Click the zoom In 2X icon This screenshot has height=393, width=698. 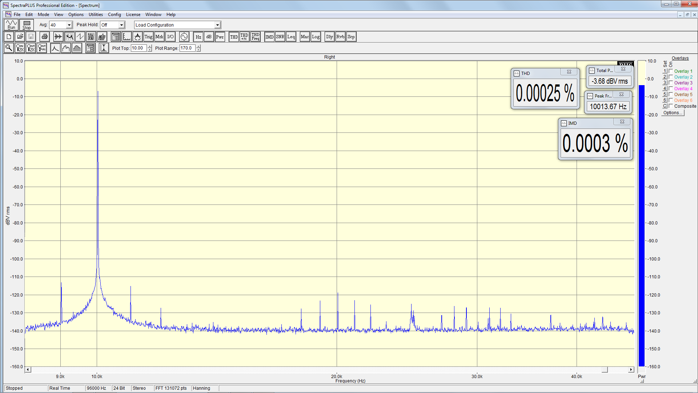[x=20, y=48]
